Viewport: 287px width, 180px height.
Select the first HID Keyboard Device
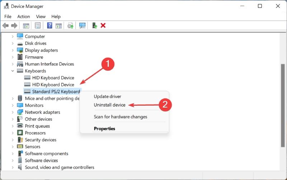click(x=53, y=78)
